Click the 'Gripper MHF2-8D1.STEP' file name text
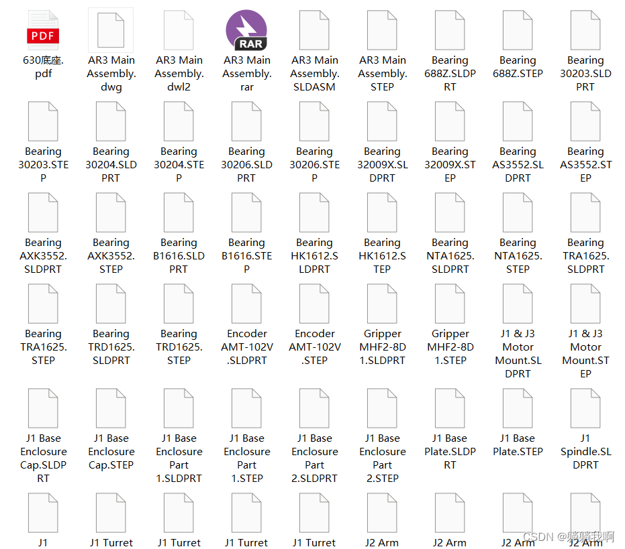This screenshot has width=625, height=549. tap(450, 347)
